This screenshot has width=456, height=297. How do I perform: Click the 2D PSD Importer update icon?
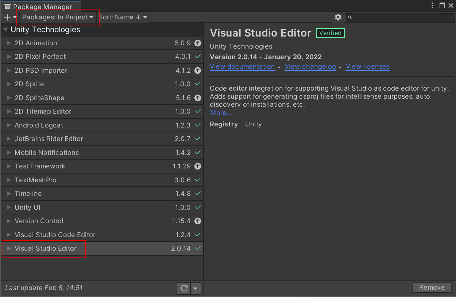[198, 71]
